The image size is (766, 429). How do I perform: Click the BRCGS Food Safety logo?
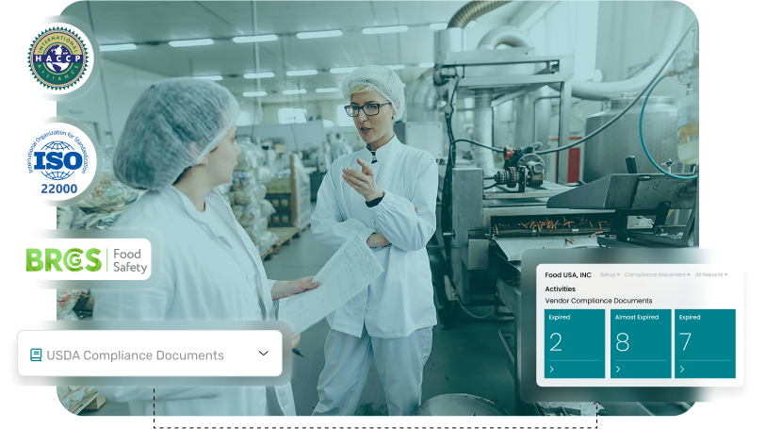(x=89, y=258)
